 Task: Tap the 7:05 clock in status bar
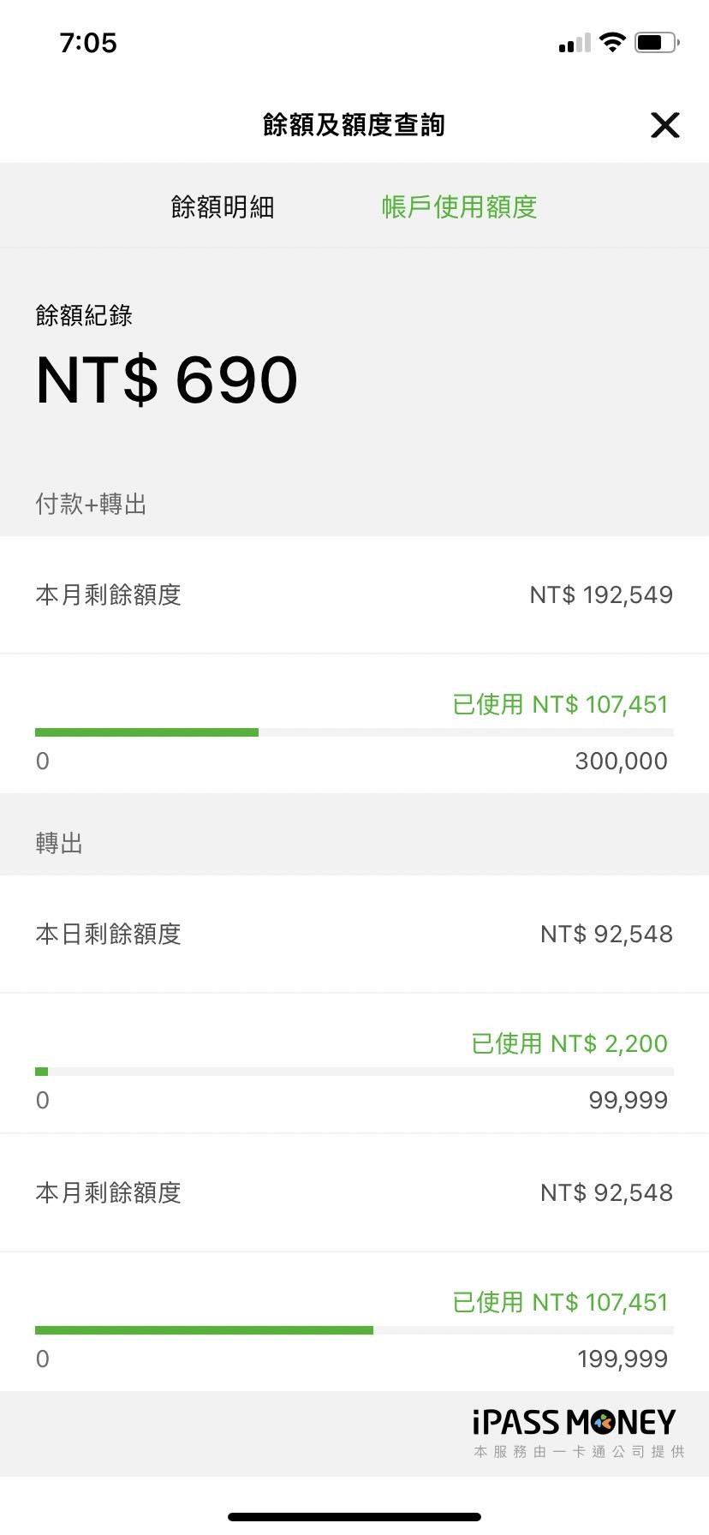pyautogui.click(x=88, y=43)
